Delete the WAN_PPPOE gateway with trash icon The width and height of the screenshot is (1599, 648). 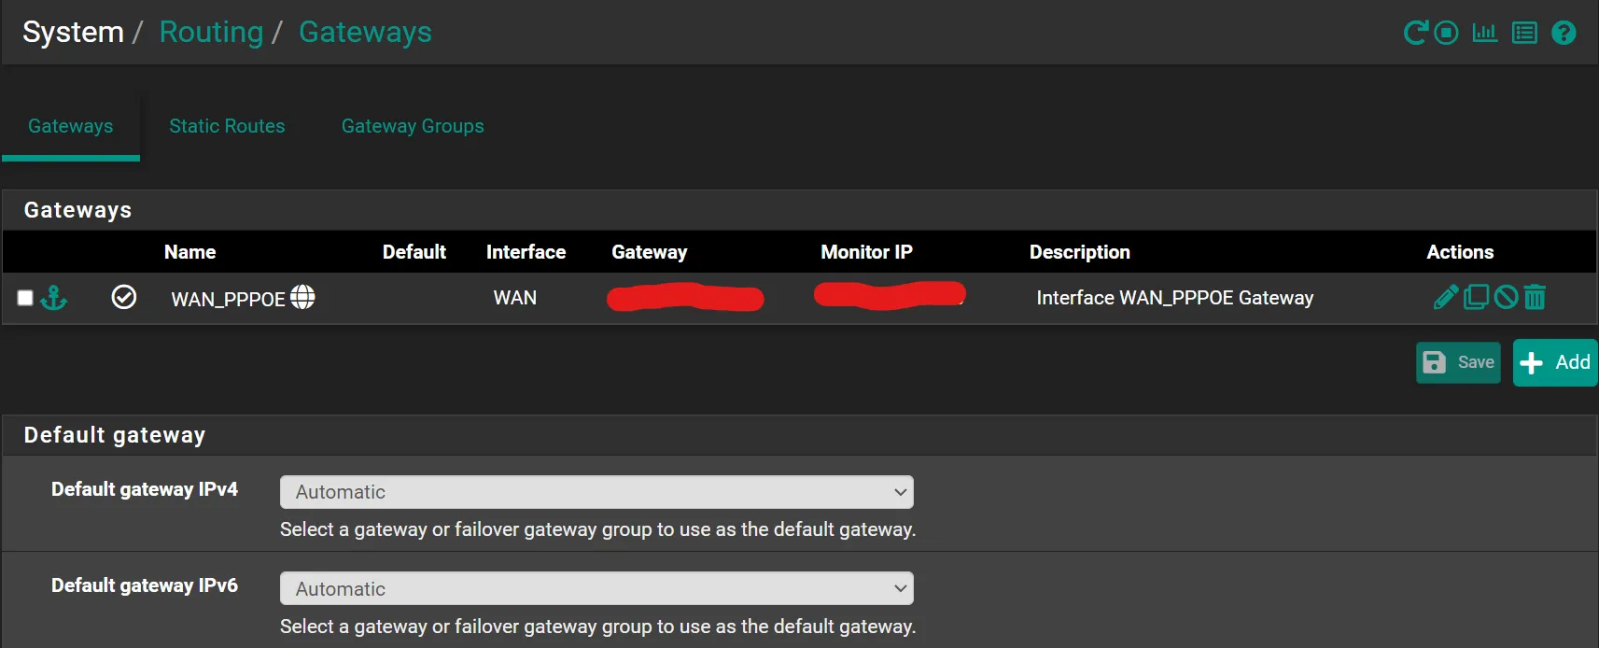pyautogui.click(x=1535, y=297)
